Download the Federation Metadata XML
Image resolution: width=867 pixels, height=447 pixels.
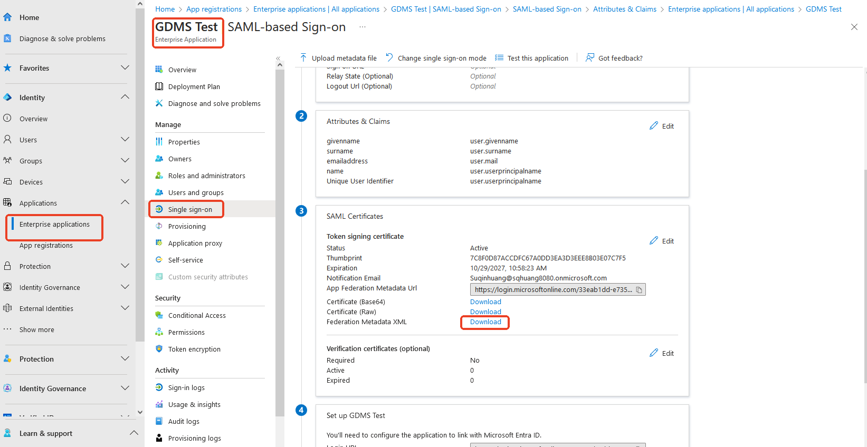pos(485,322)
